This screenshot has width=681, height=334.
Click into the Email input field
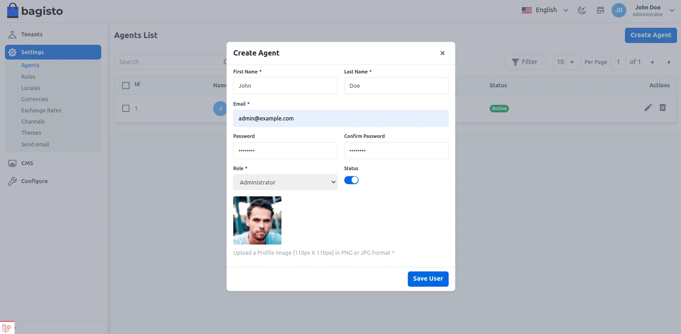340,118
